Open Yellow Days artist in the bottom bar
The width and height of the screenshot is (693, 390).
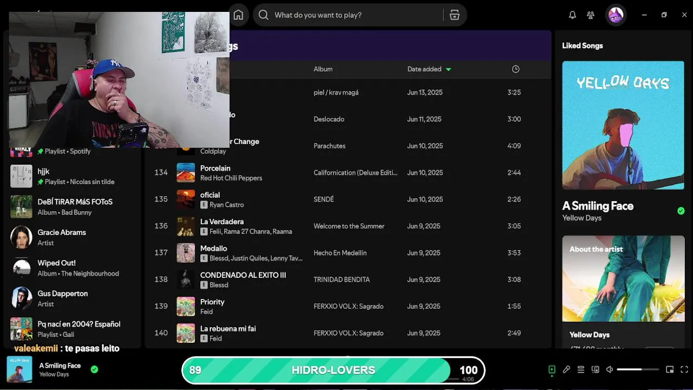pyautogui.click(x=54, y=374)
